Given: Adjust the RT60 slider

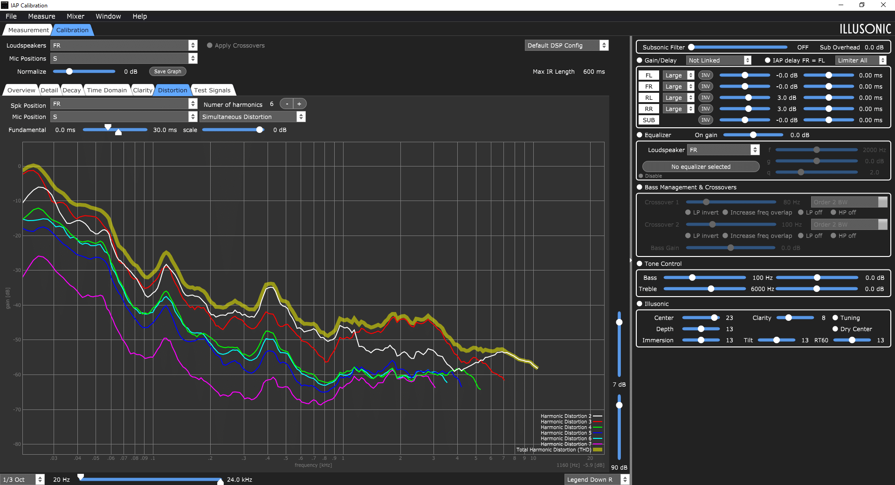Looking at the screenshot, I should (x=852, y=340).
